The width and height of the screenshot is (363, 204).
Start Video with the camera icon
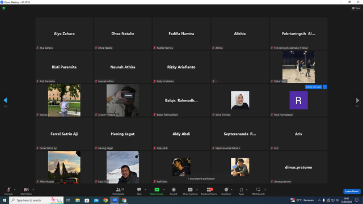26,191
